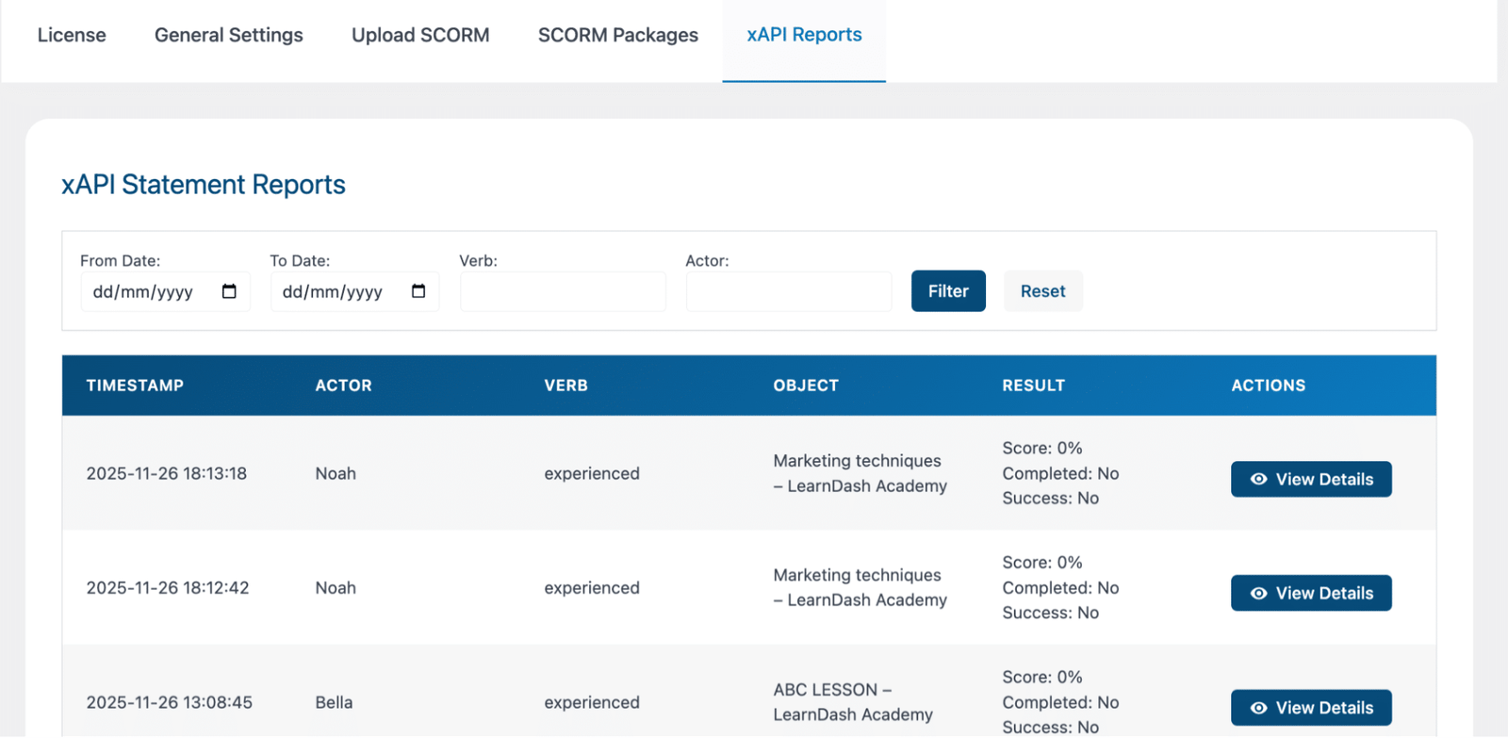Focus the From Date input field
Viewport: 1508px width, 738px height.
165,291
